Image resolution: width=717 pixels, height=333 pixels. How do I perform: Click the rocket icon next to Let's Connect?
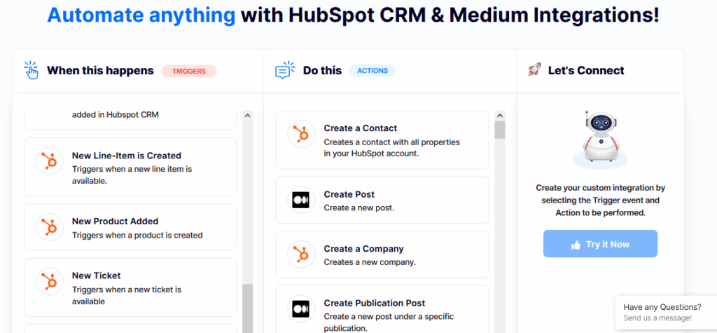(x=534, y=70)
